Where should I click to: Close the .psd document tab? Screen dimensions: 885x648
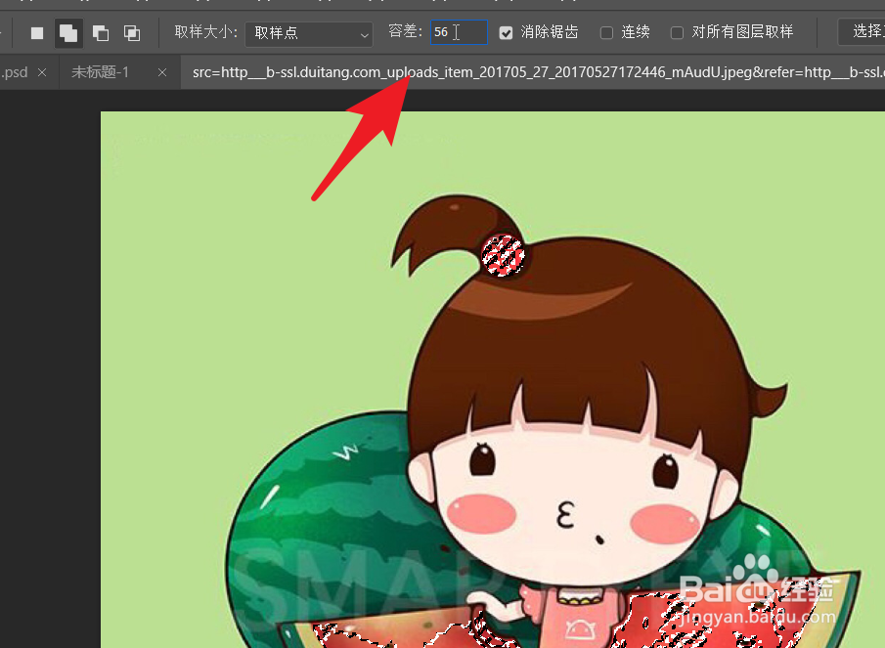[42, 72]
